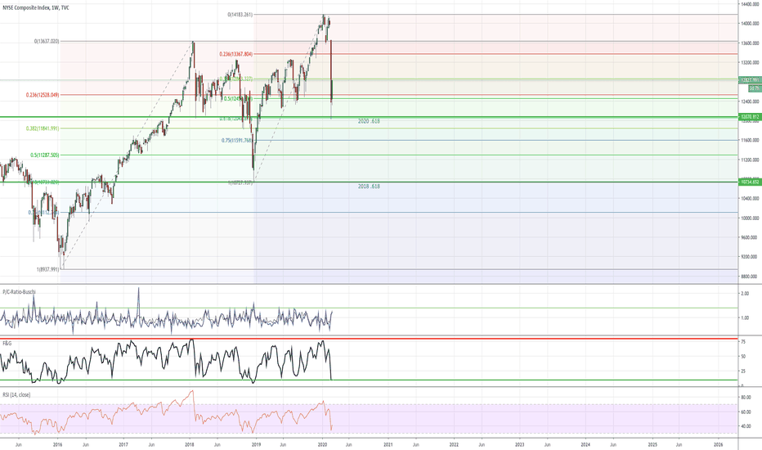The height and width of the screenshot is (450, 762).
Task: Click 13200.000 on the price axis
Action: (750, 62)
